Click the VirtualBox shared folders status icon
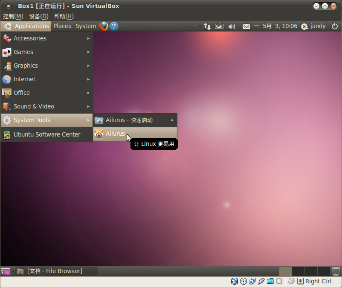Image resolution: width=342 pixels, height=288 pixels. click(270, 281)
